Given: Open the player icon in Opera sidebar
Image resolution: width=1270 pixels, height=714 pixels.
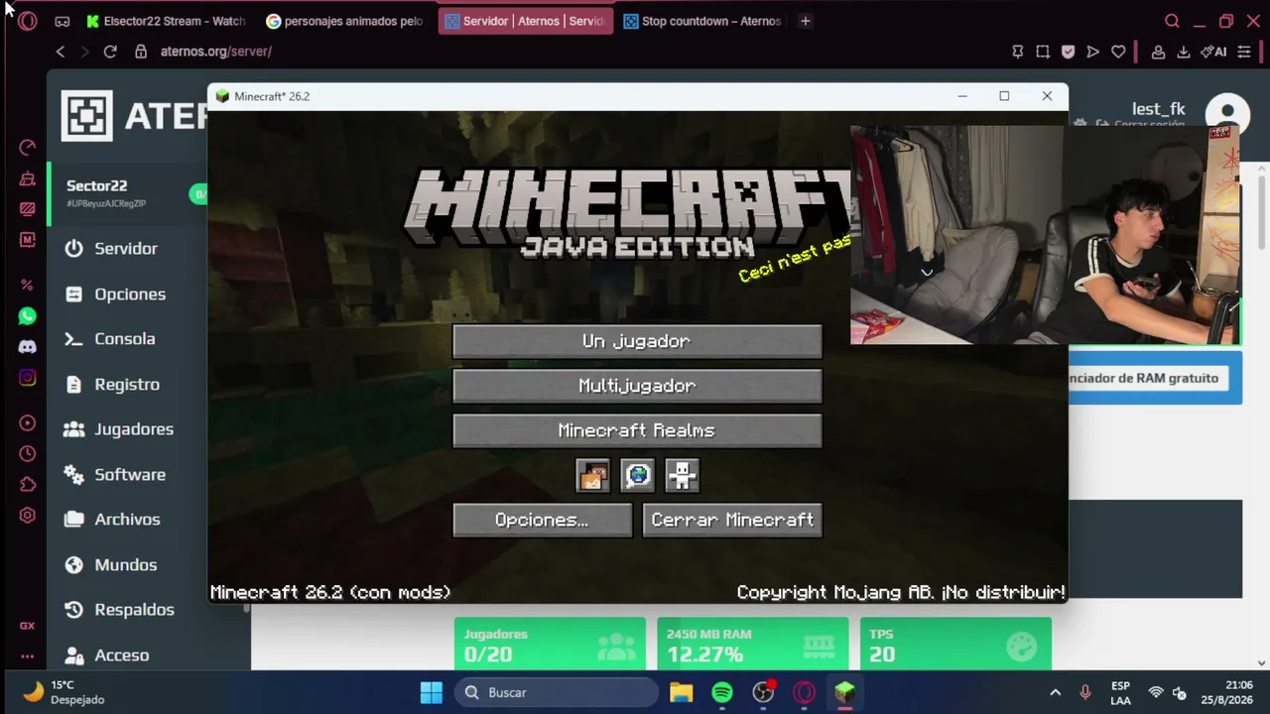Looking at the screenshot, I should tap(28, 423).
